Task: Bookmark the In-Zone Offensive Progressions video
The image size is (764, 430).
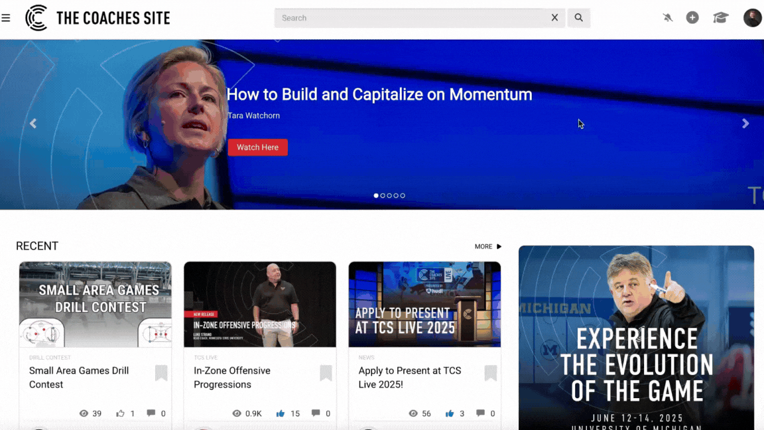Action: 326,373
